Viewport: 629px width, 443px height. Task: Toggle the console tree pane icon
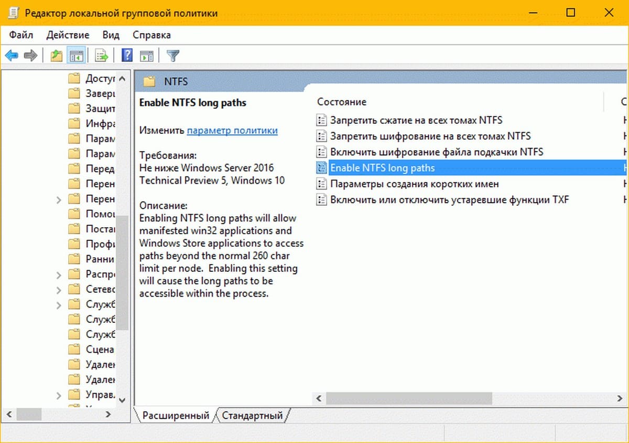(x=77, y=56)
